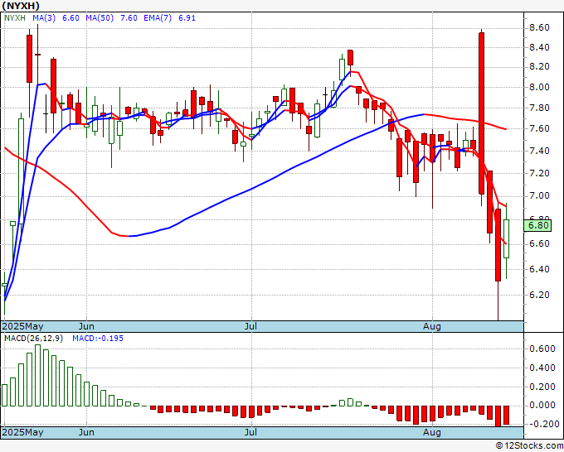Click the 0.400 MACD axis label
The image size is (564, 452).
click(542, 368)
